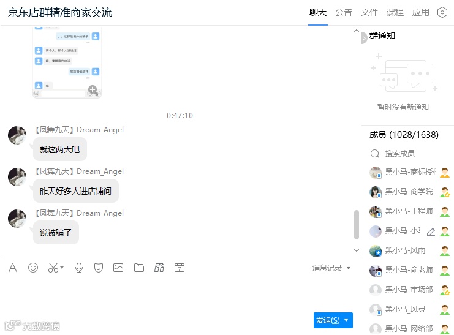The image size is (454, 335).
Task: Expand screenshot tool options arrow
Action: coord(62,268)
